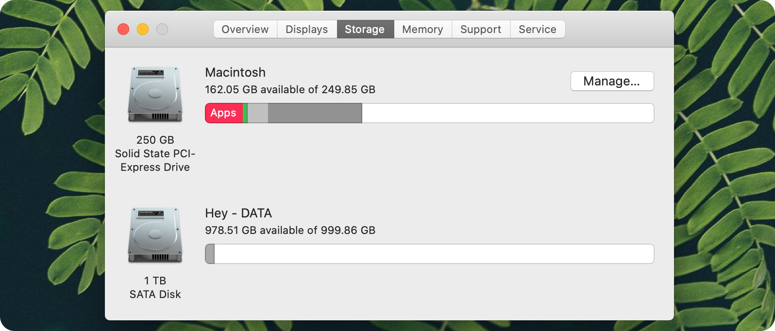
Task: Minimize the window with the yellow button
Action: [143, 29]
